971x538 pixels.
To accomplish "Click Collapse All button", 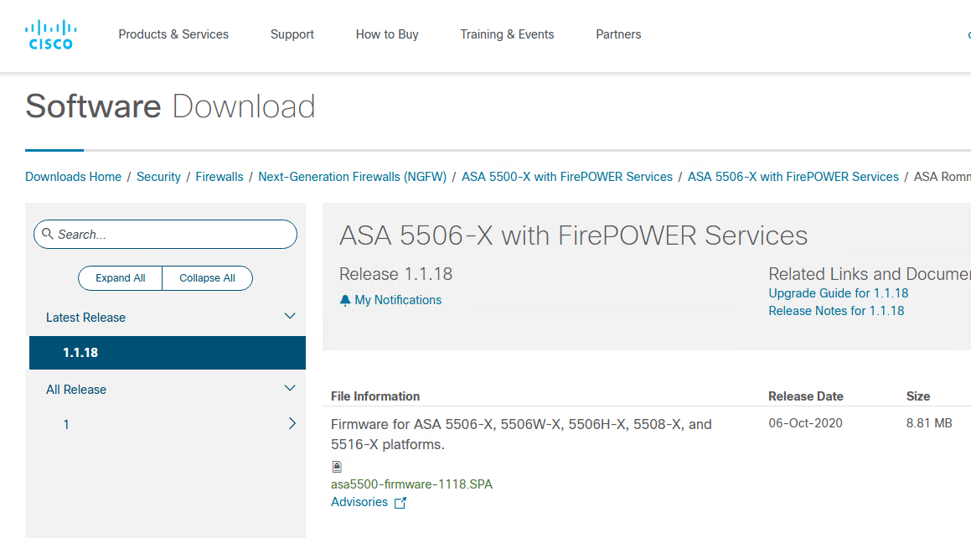I will (x=208, y=278).
